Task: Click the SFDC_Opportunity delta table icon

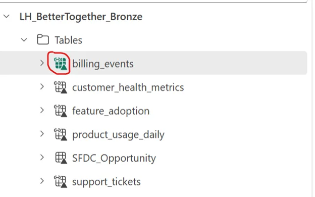Action: coord(61,158)
